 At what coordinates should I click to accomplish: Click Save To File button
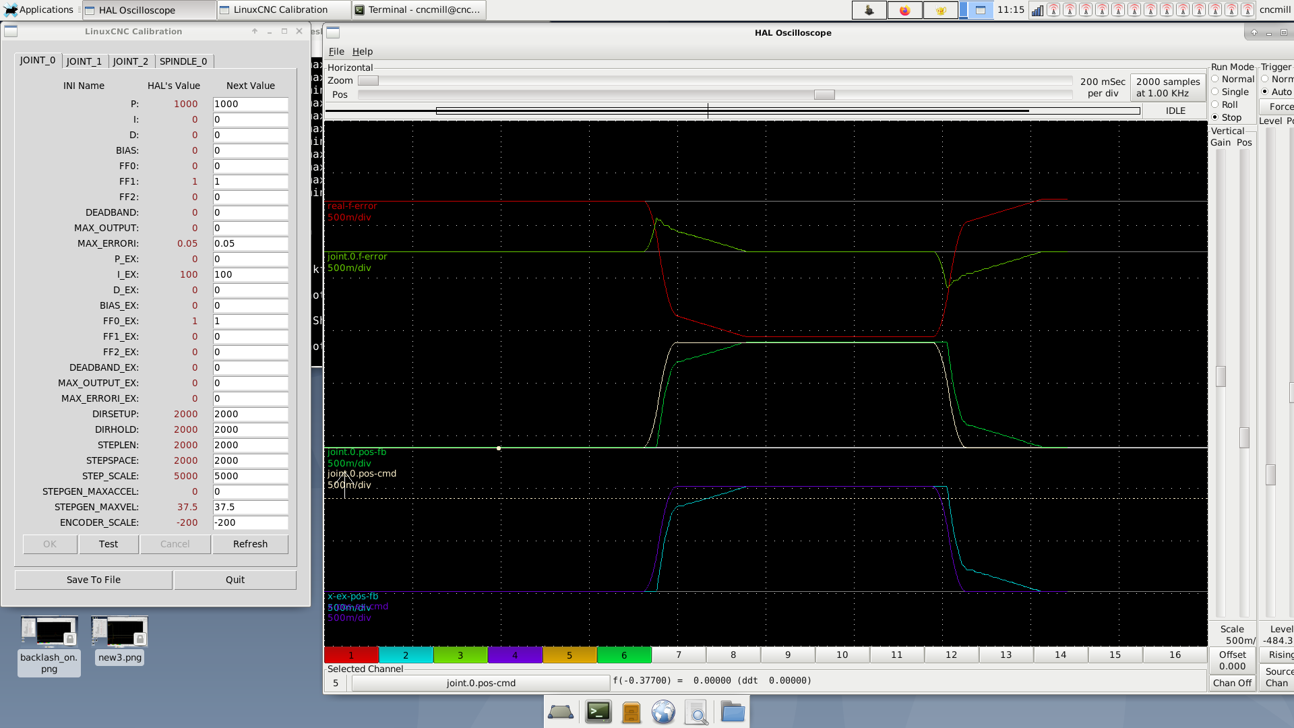[x=94, y=580]
